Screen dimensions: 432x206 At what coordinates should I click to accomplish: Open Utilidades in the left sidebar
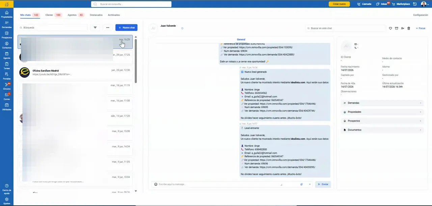coord(6,107)
